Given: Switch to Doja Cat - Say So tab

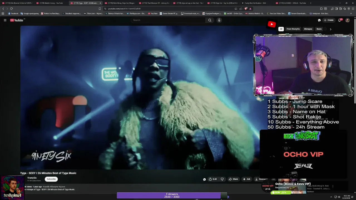Looking at the screenshot, I should click(x=222, y=3).
